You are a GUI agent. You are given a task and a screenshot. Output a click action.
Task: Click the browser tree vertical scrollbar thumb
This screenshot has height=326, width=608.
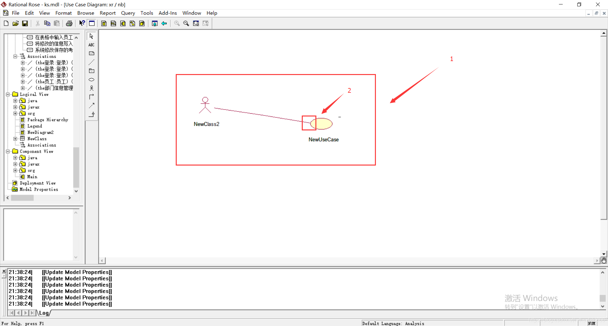click(76, 167)
